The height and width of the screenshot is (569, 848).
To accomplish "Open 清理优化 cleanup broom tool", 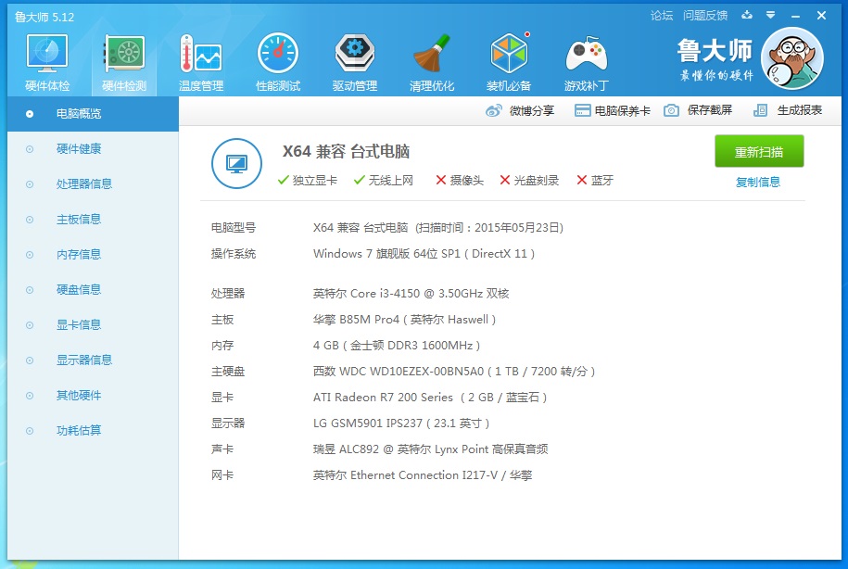I will tap(432, 63).
